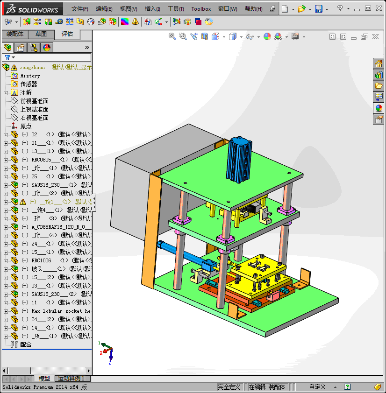
Task: Toggle the status bar tag icon
Action: coord(378,387)
